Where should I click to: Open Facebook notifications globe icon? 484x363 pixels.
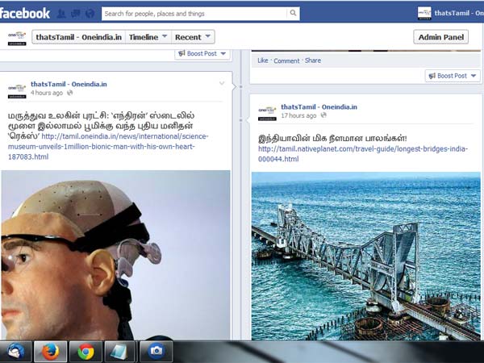pos(90,14)
